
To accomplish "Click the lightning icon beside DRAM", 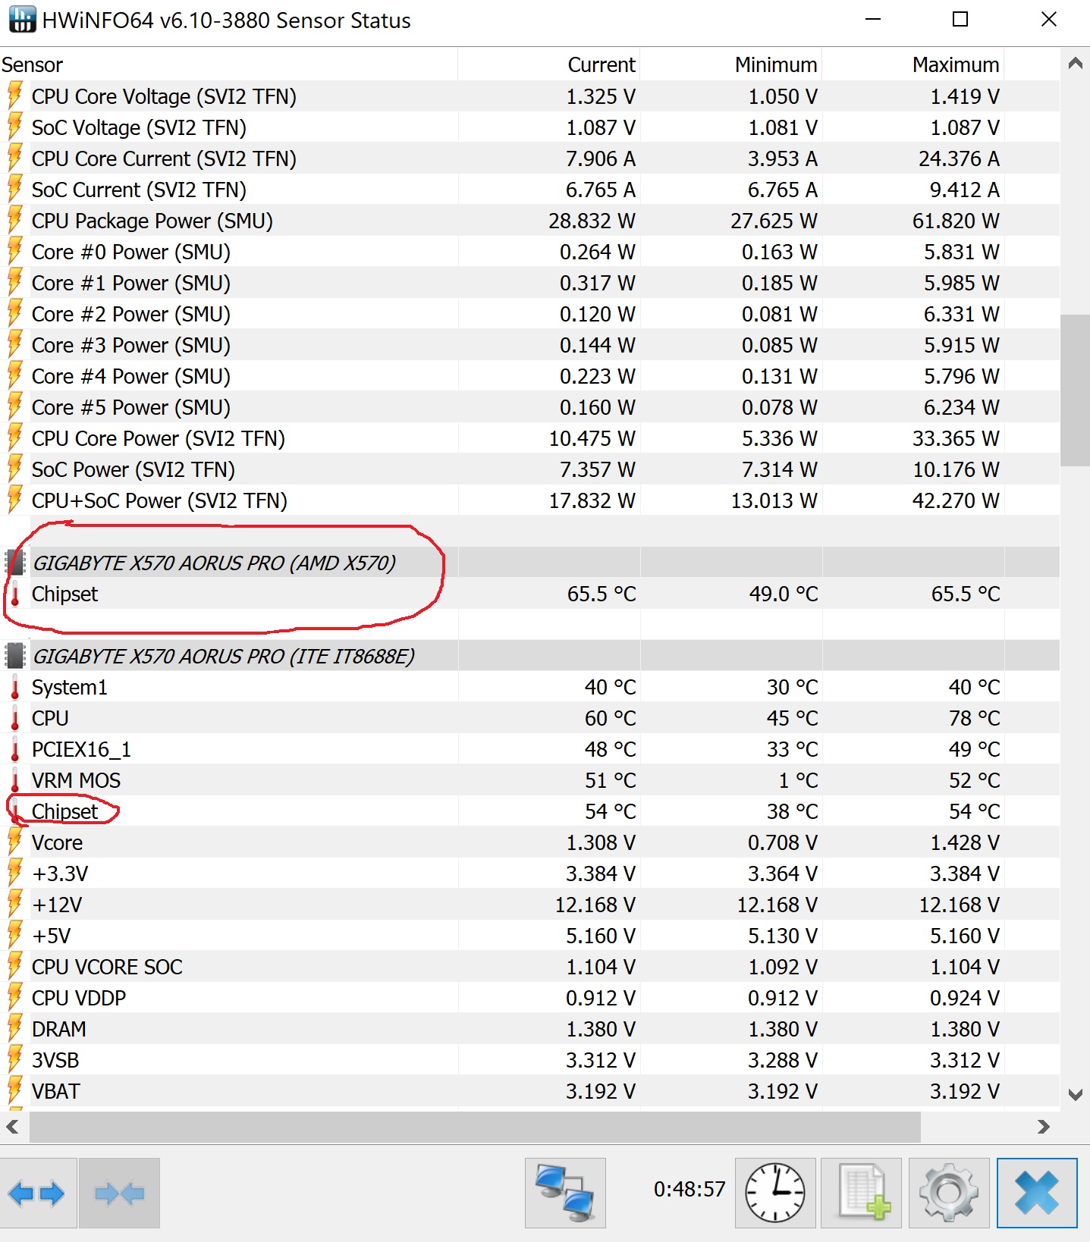I will (x=14, y=1029).
